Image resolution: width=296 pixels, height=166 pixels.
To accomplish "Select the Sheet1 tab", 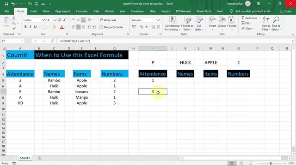I will point(25,158).
